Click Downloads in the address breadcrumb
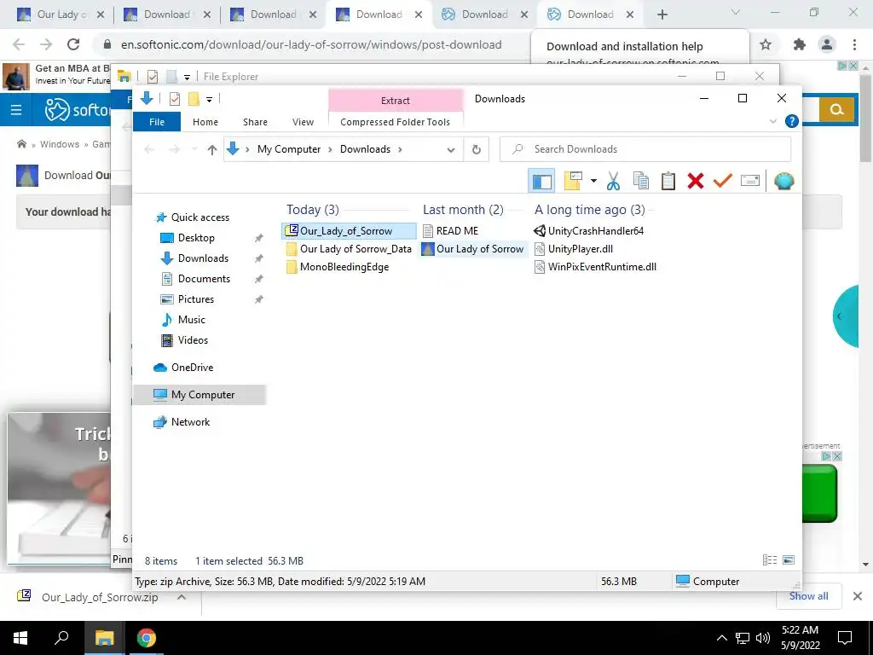This screenshot has height=655, width=873. click(365, 149)
